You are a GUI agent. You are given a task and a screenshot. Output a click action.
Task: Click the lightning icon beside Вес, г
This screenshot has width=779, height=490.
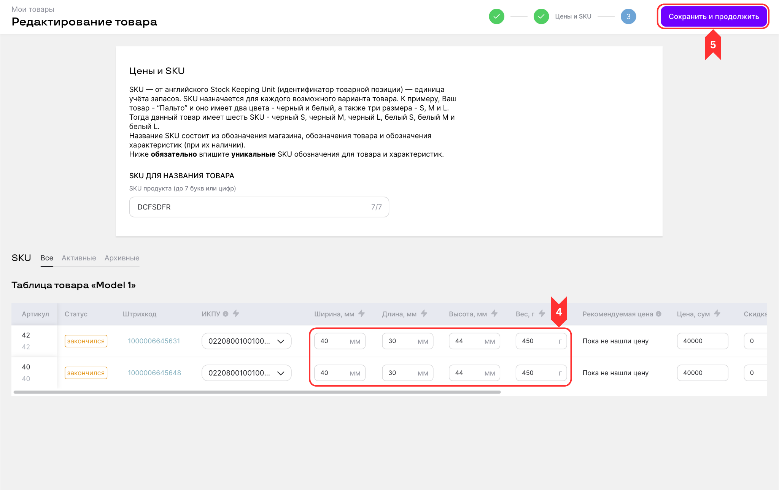pos(542,314)
